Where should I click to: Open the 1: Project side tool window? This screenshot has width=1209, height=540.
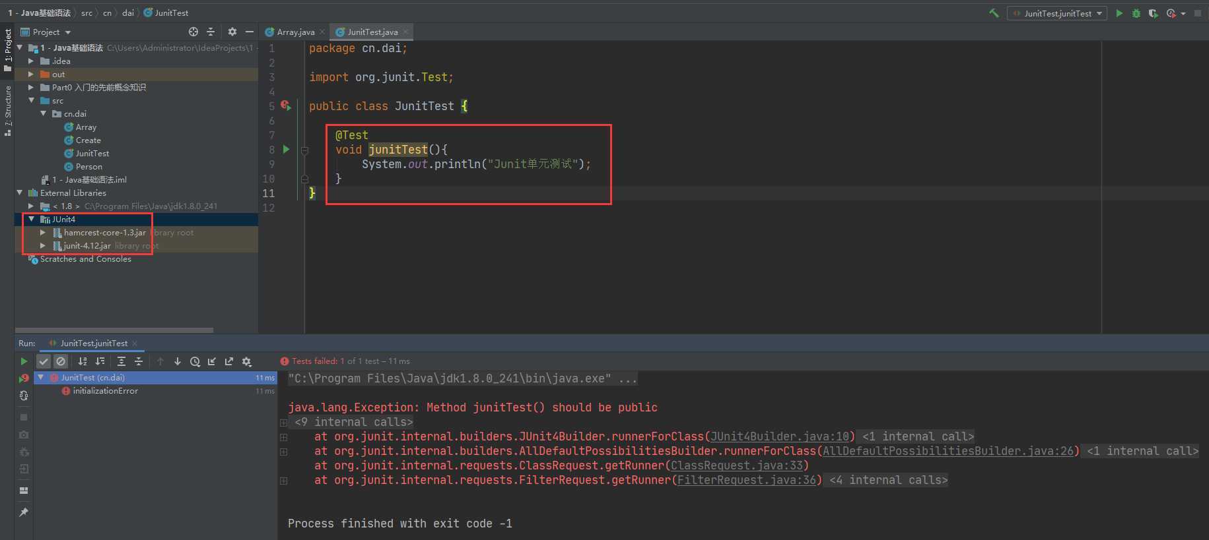click(7, 49)
